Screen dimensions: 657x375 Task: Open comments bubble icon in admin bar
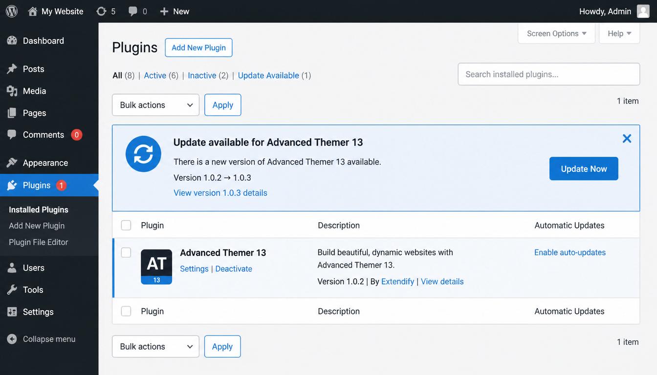coord(133,11)
